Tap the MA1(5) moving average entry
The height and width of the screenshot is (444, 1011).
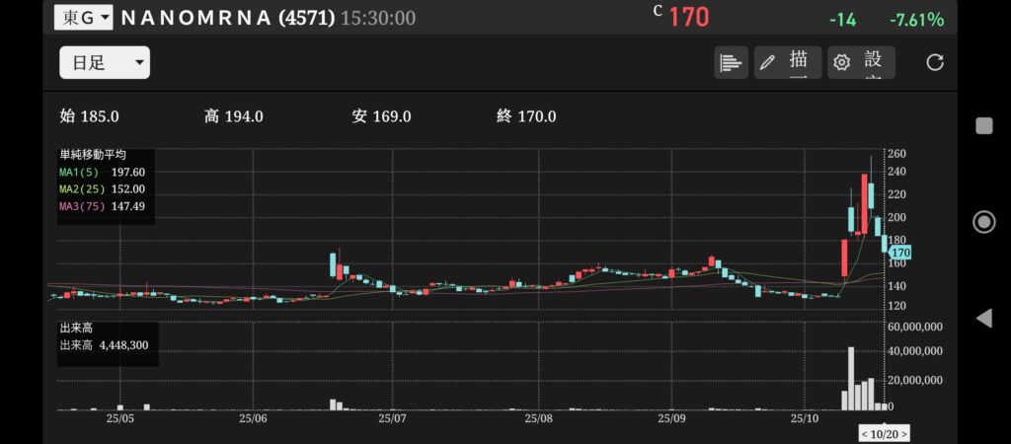click(x=102, y=172)
